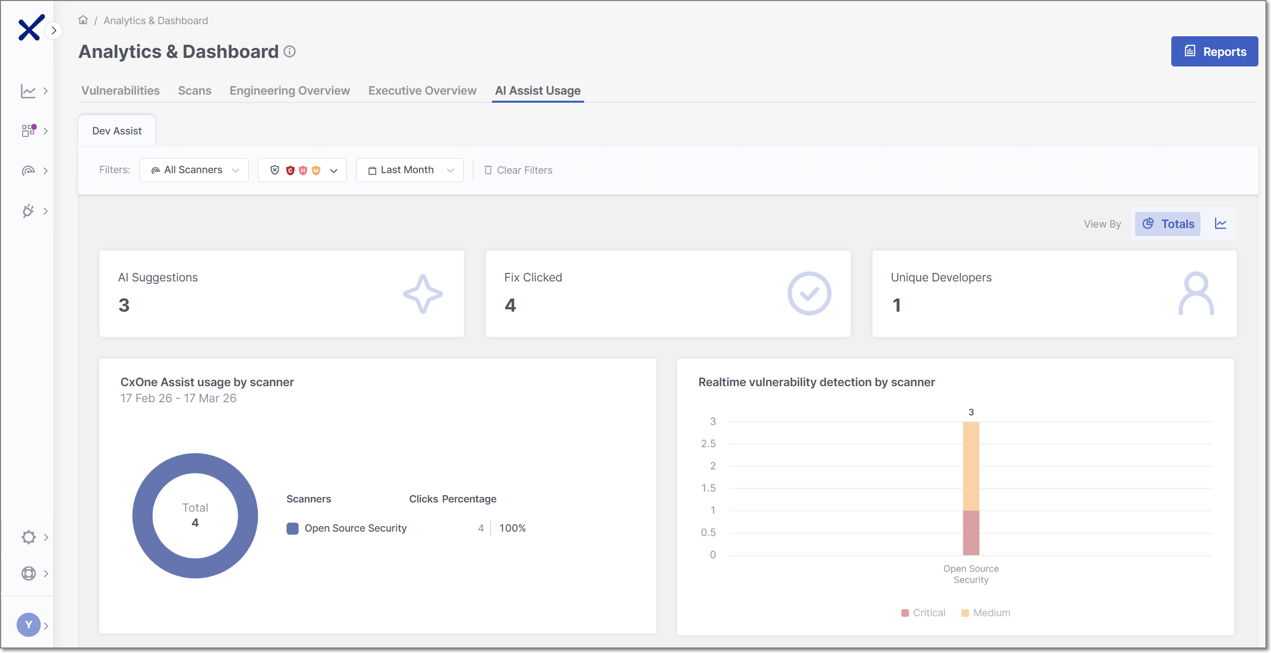Click Clear Filters
This screenshot has height=653, width=1271.
[518, 170]
